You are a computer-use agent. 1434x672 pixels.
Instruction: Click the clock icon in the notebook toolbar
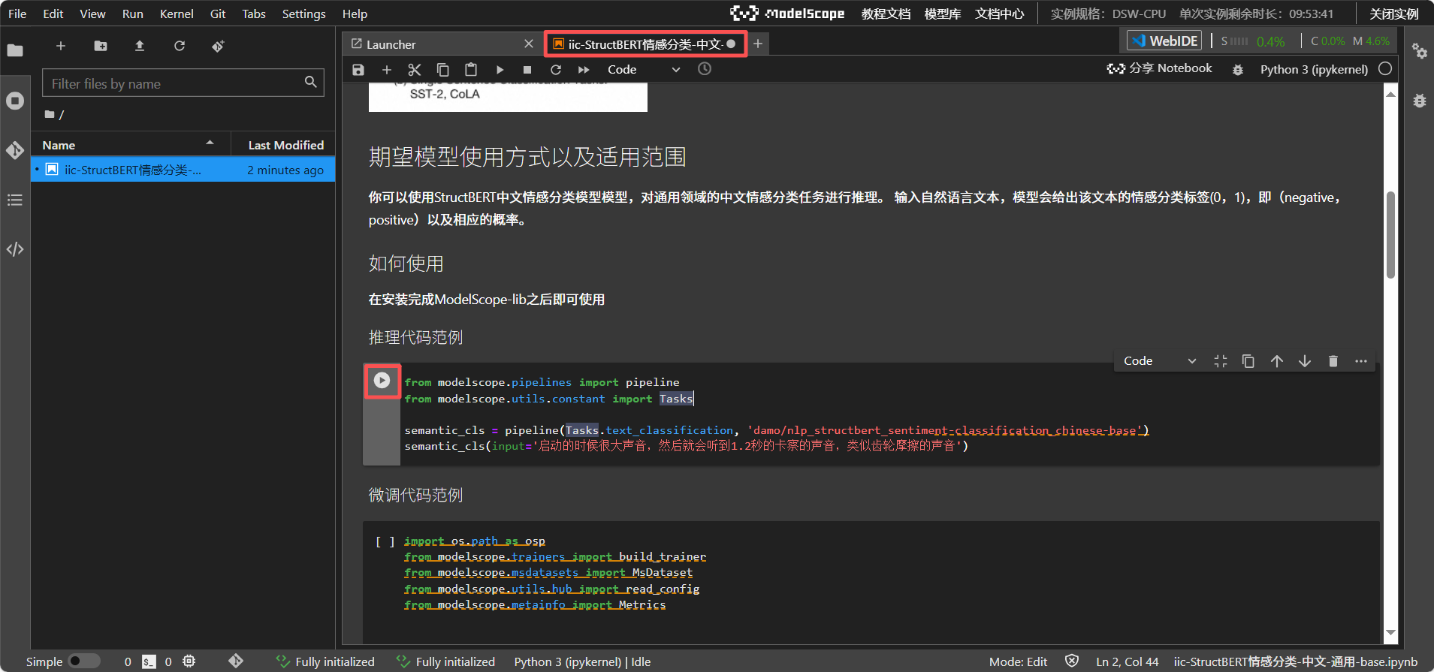tap(705, 69)
